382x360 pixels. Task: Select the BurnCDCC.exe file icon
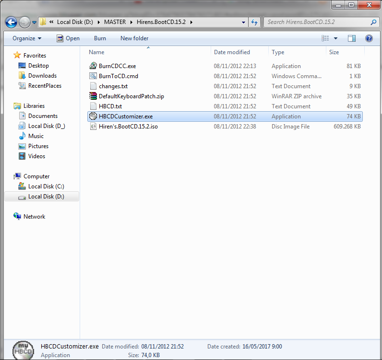tap(93, 66)
